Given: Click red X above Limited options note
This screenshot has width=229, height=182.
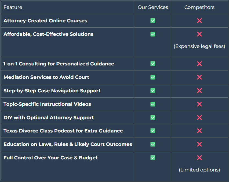Looking at the screenshot, I should [x=199, y=158].
